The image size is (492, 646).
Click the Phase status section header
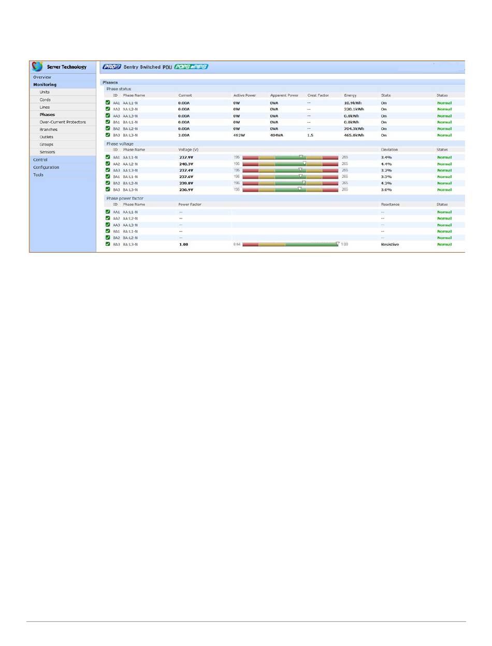point(119,89)
